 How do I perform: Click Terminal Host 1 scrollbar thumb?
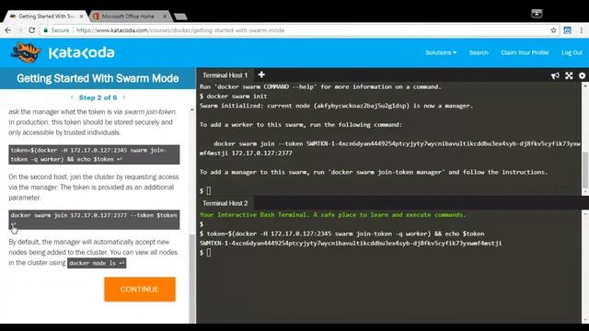click(x=585, y=169)
